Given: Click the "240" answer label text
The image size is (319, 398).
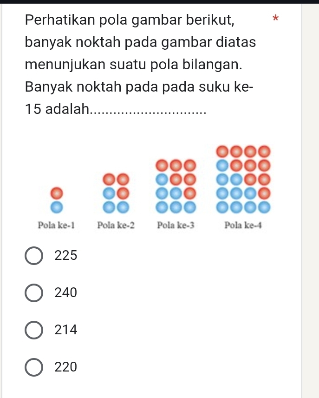Looking at the screenshot, I should click(x=65, y=292).
